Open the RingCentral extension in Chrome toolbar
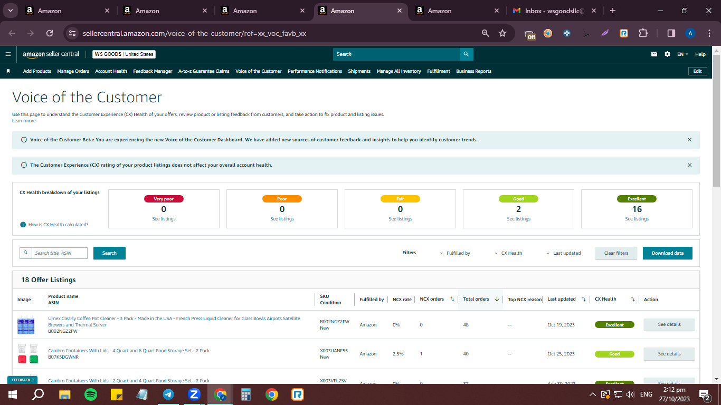Screen dimensions: 721x405 point(624,33)
